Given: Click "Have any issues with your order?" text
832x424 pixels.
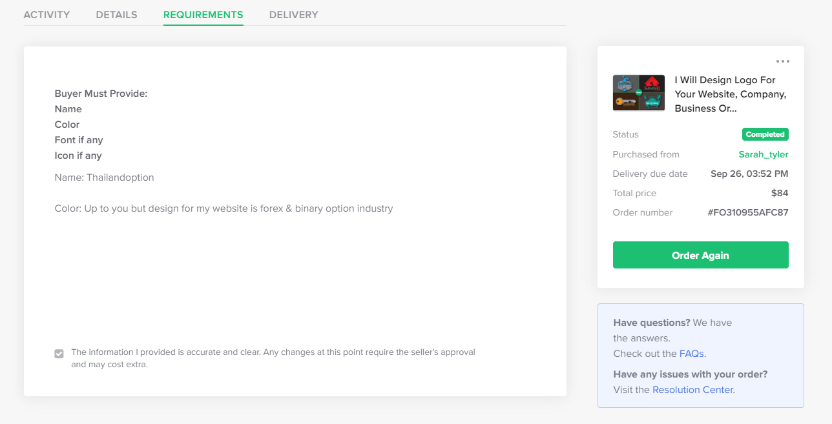Looking at the screenshot, I should [x=691, y=374].
